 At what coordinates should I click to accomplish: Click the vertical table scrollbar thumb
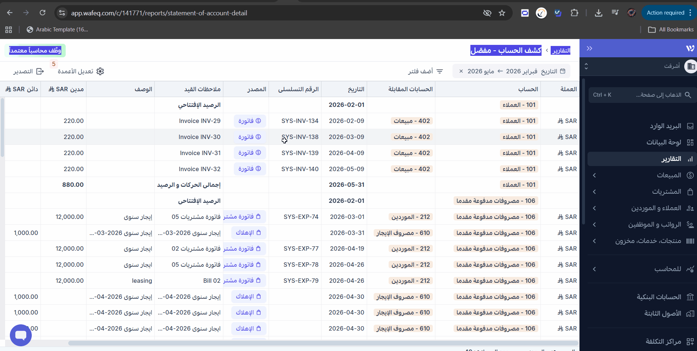[3, 128]
